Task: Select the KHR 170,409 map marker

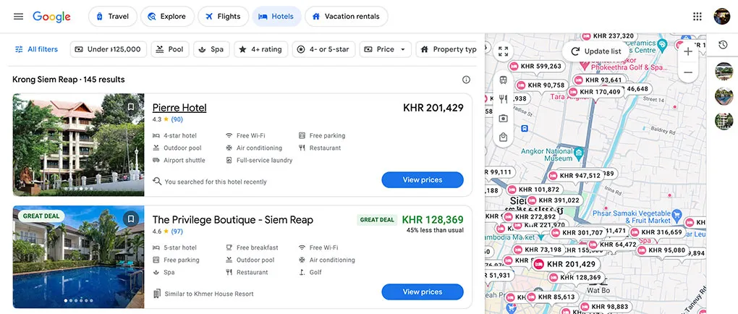Action: (597, 92)
